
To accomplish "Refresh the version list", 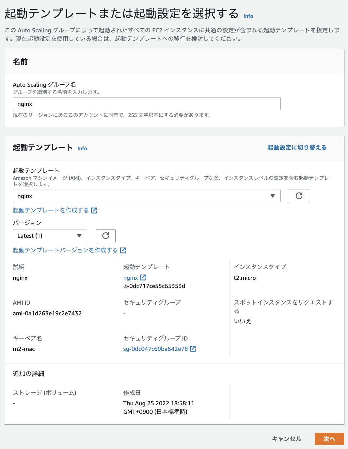I will (x=105, y=236).
